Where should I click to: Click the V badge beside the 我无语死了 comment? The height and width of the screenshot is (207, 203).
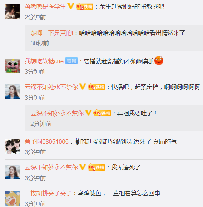83,167
